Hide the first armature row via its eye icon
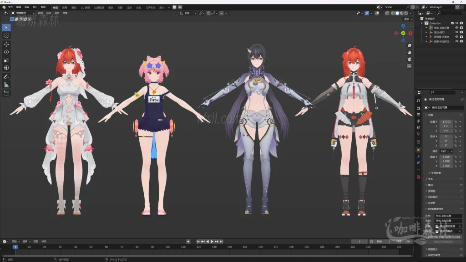This screenshot has width=466, height=262. pyautogui.click(x=457, y=28)
